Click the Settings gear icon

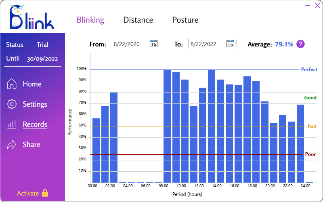point(12,104)
